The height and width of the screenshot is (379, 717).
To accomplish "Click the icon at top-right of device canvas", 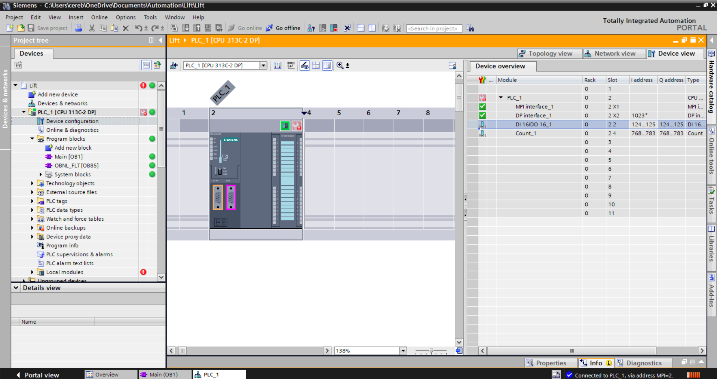I will [x=452, y=65].
